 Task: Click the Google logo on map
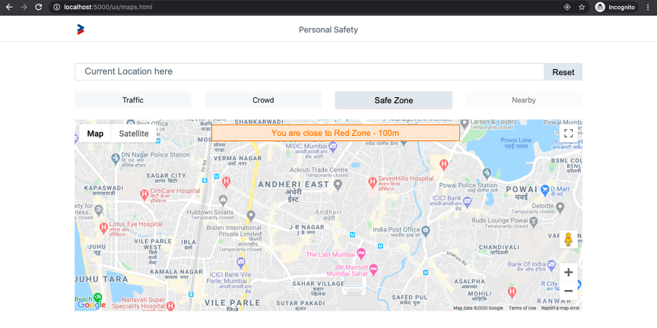point(92,305)
